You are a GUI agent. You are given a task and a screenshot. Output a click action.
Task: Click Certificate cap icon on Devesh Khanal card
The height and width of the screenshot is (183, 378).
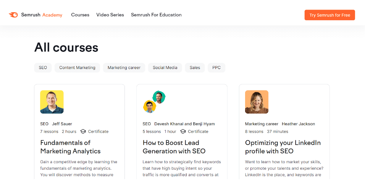click(183, 132)
